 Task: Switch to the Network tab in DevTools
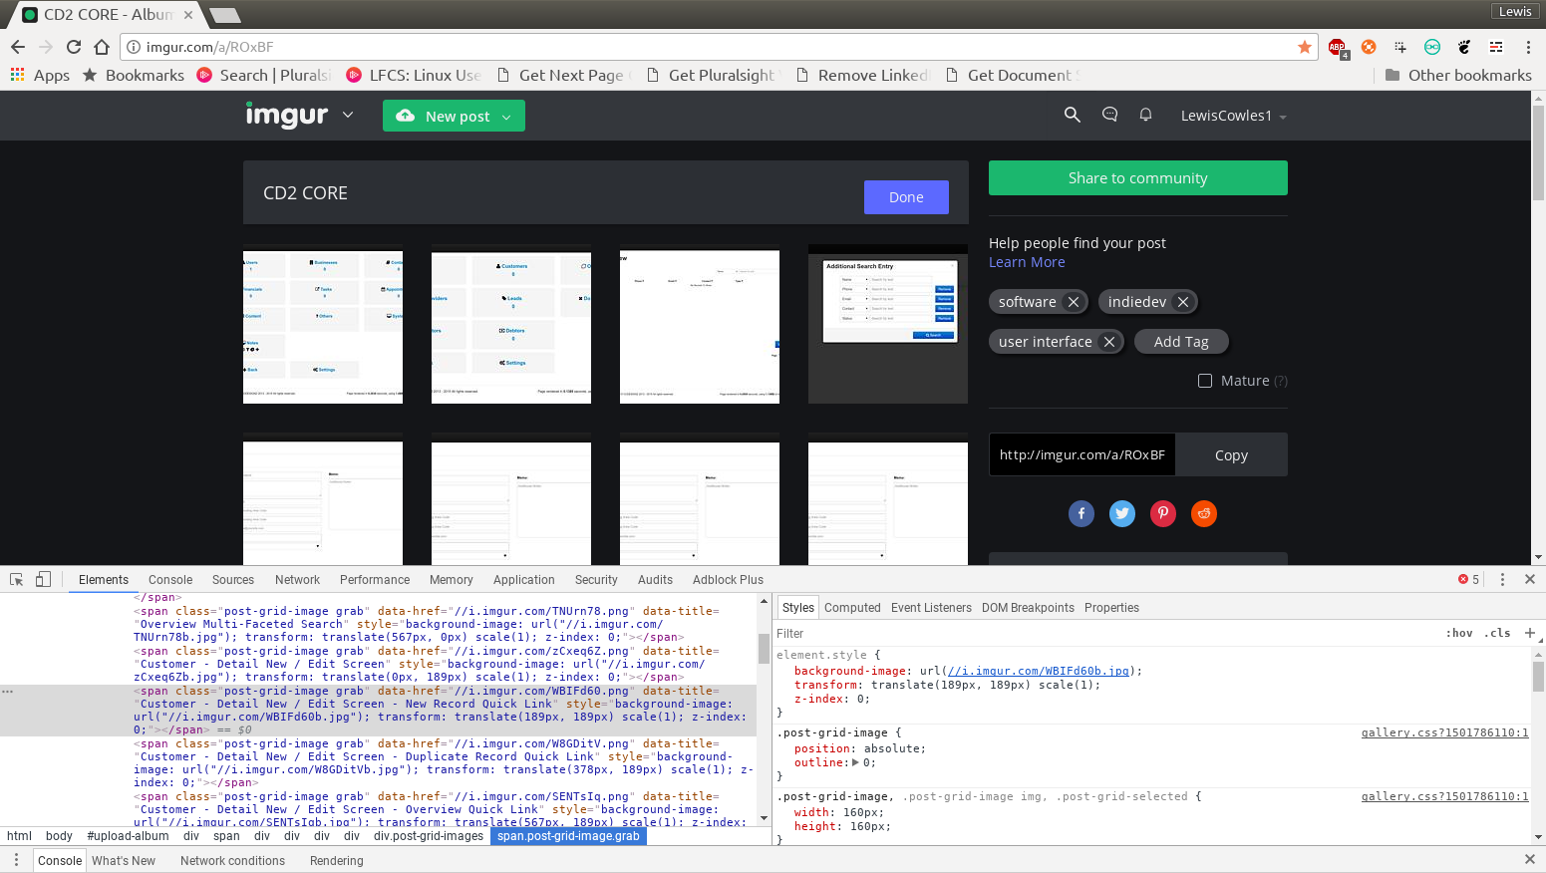(x=297, y=580)
